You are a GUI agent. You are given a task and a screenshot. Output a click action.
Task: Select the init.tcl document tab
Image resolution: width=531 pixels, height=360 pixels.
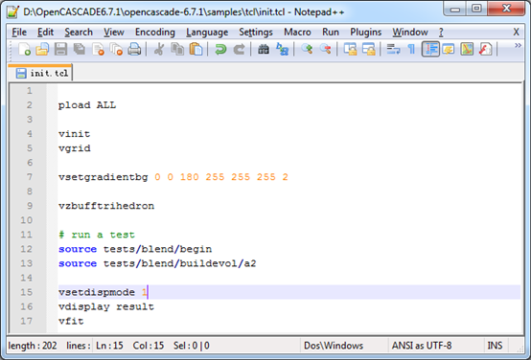[40, 73]
